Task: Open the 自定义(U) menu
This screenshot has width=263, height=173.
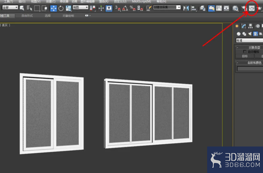Action: pyautogui.click(x=120, y=1)
